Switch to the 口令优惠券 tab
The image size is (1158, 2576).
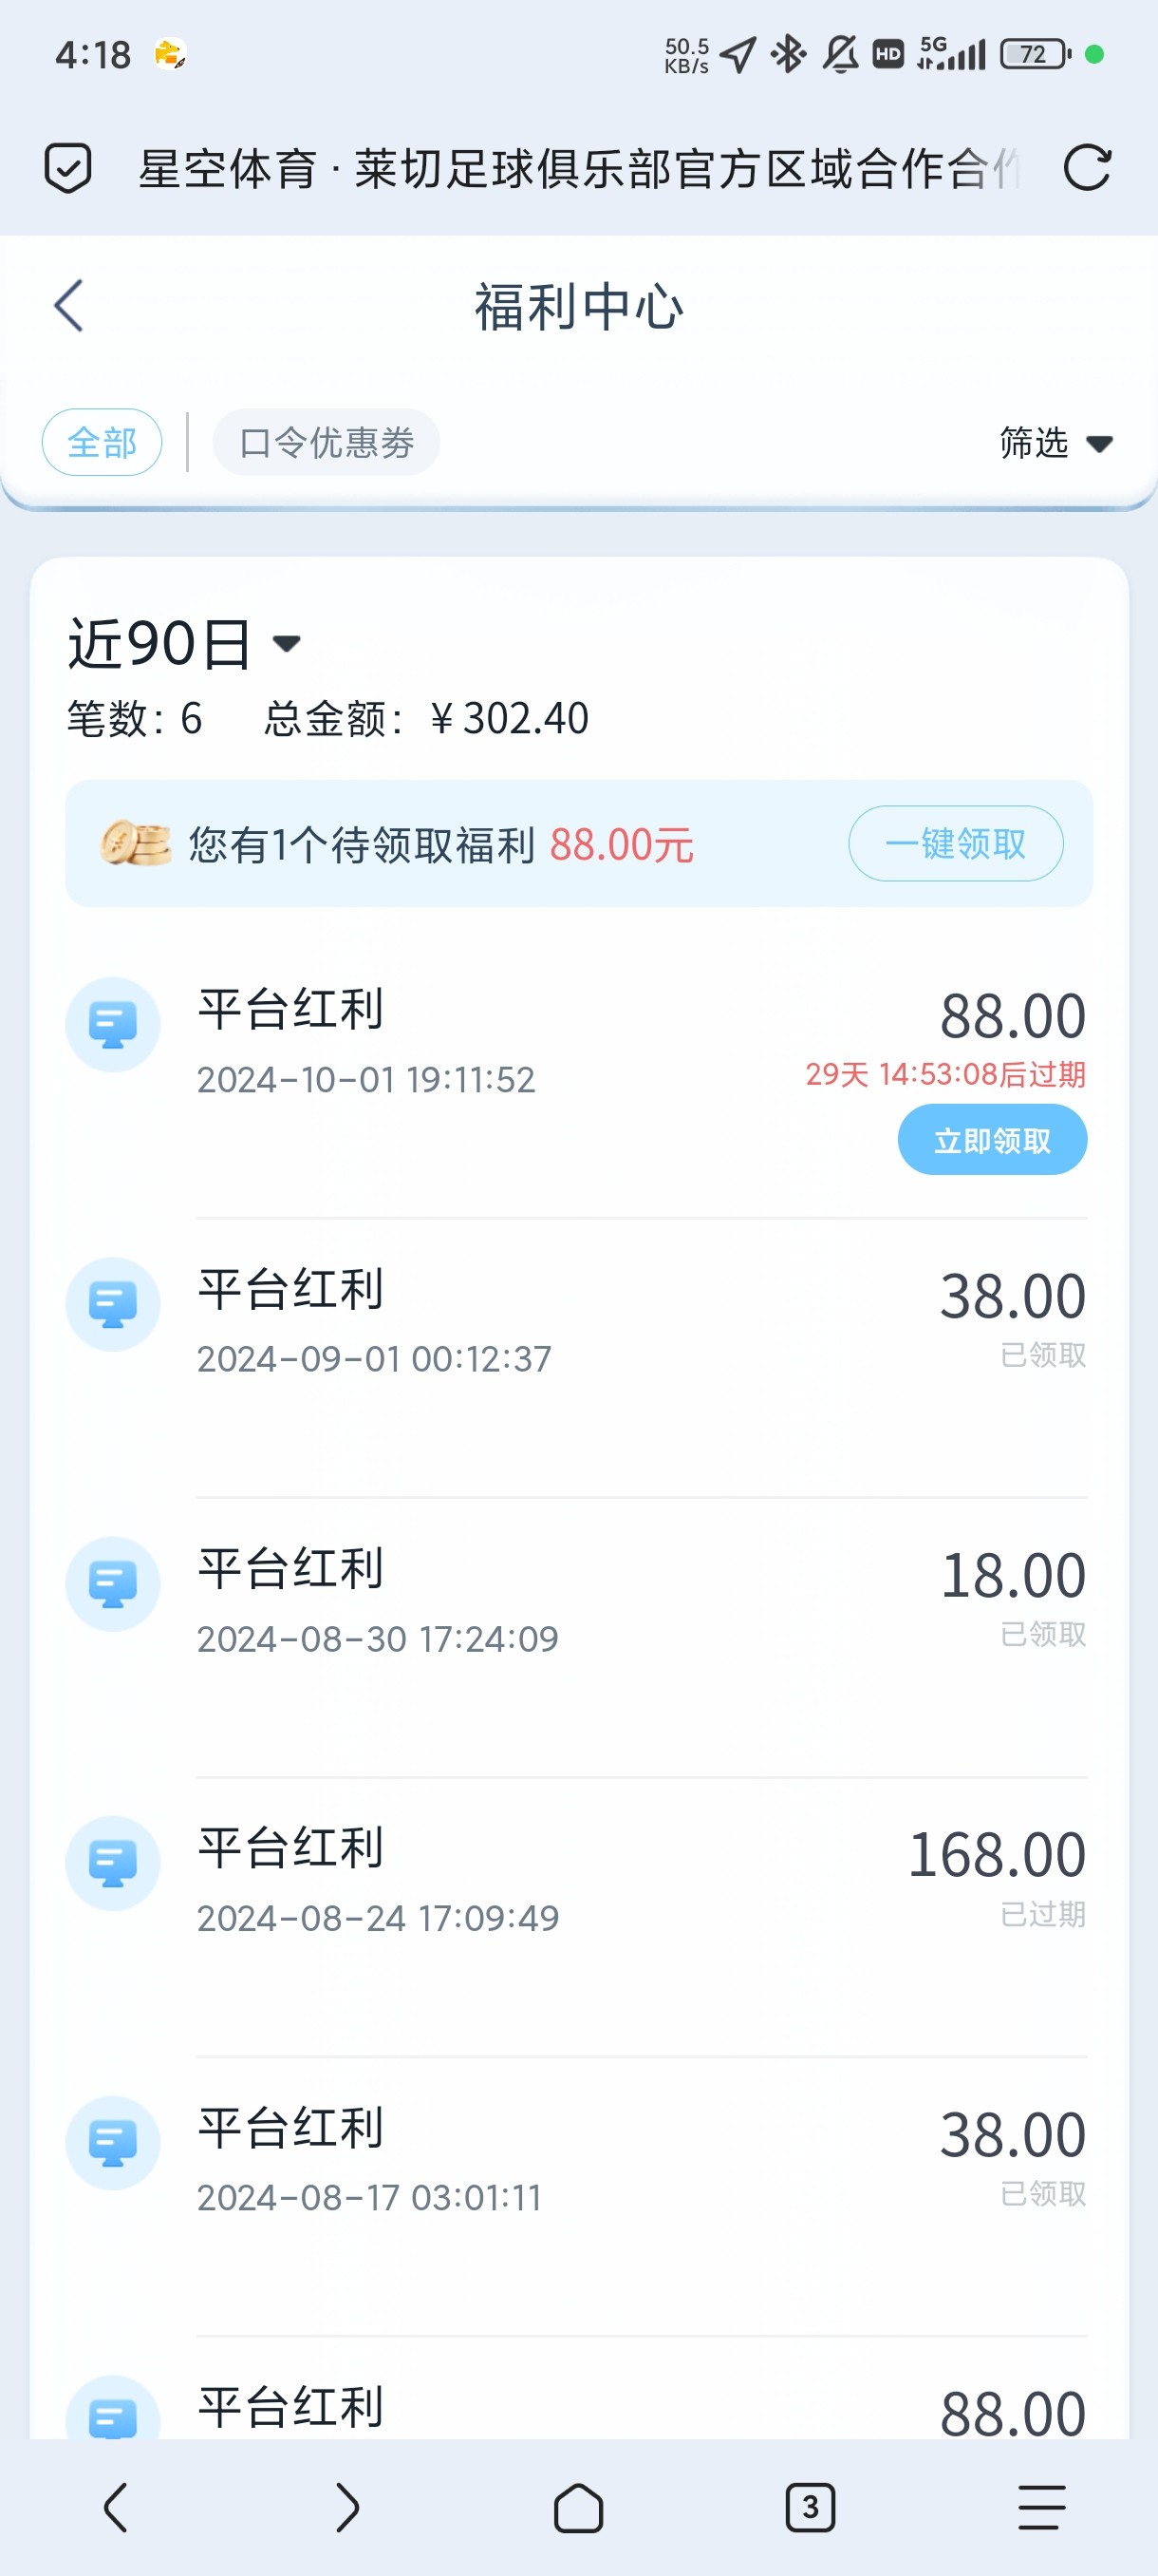327,442
